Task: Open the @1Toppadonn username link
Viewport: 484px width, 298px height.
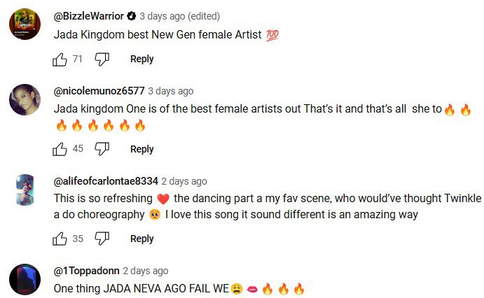Action: [86, 270]
